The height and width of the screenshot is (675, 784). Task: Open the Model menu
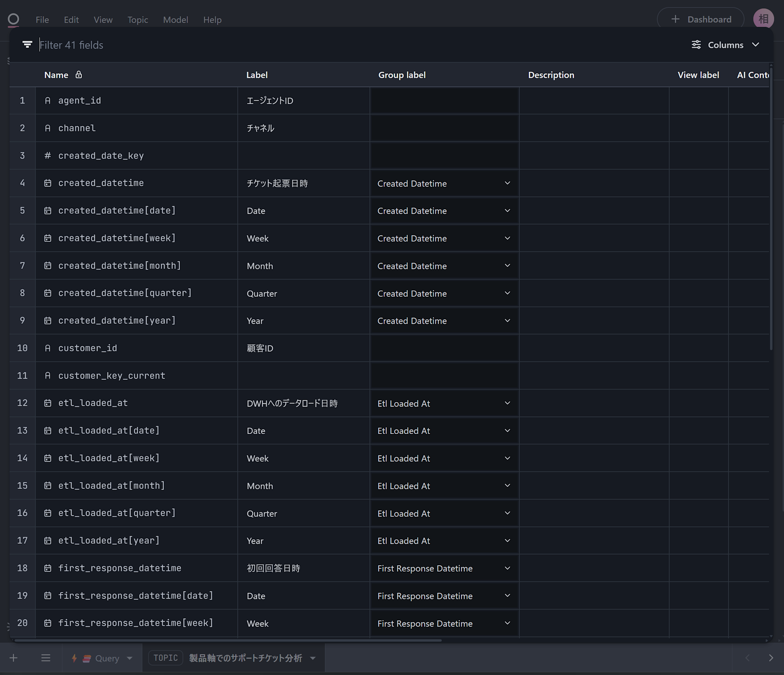175,20
